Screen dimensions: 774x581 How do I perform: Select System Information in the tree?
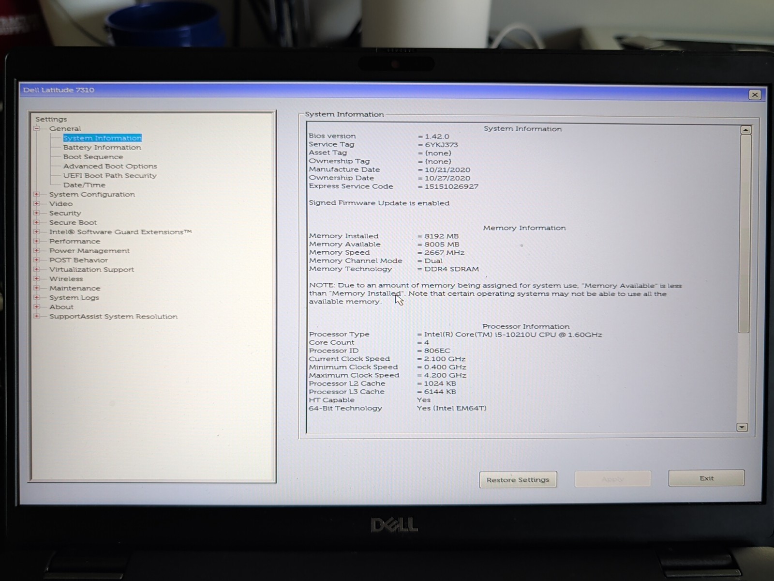(x=102, y=138)
